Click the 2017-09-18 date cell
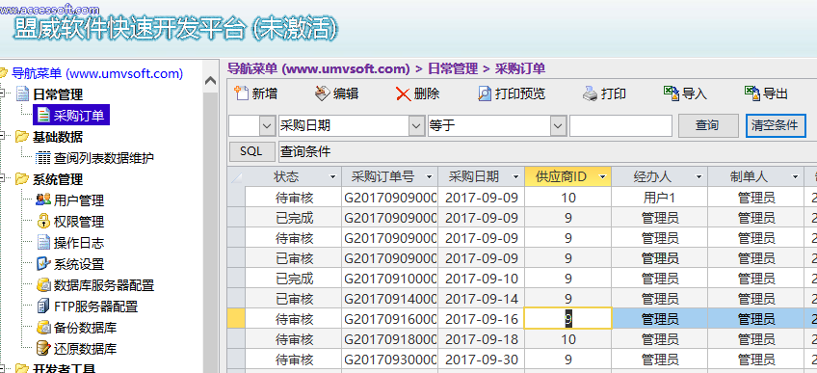 pos(482,339)
